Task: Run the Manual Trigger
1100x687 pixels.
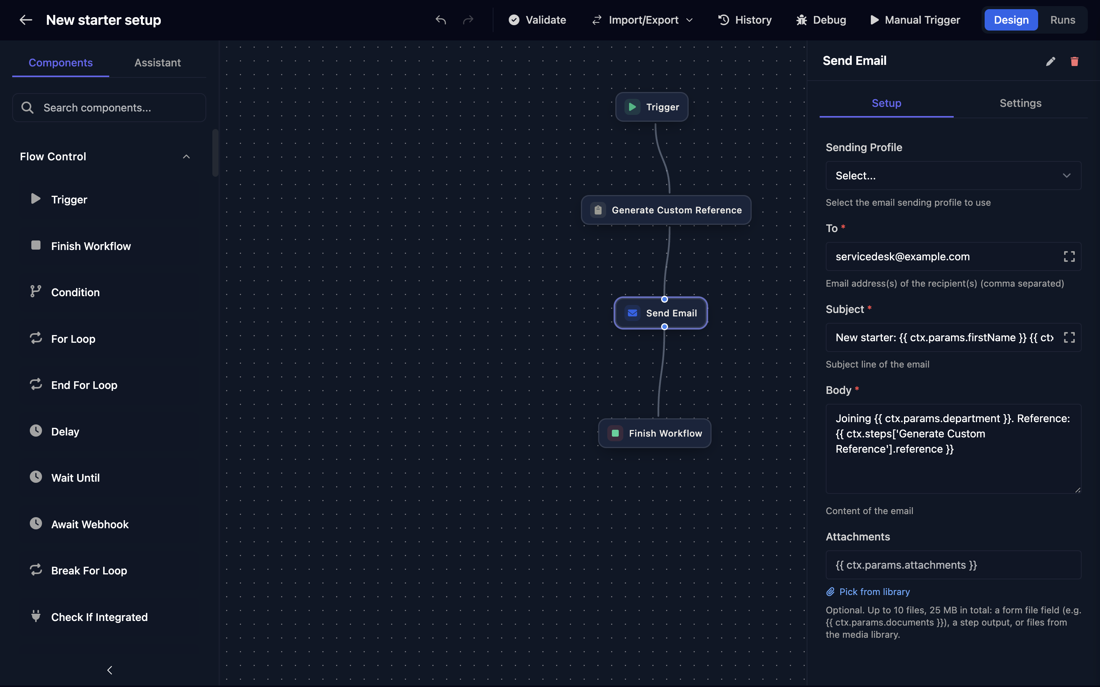Action: (915, 20)
